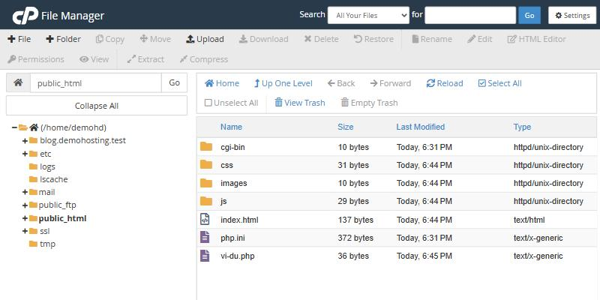Click the path field showing public_html

tap(96, 82)
